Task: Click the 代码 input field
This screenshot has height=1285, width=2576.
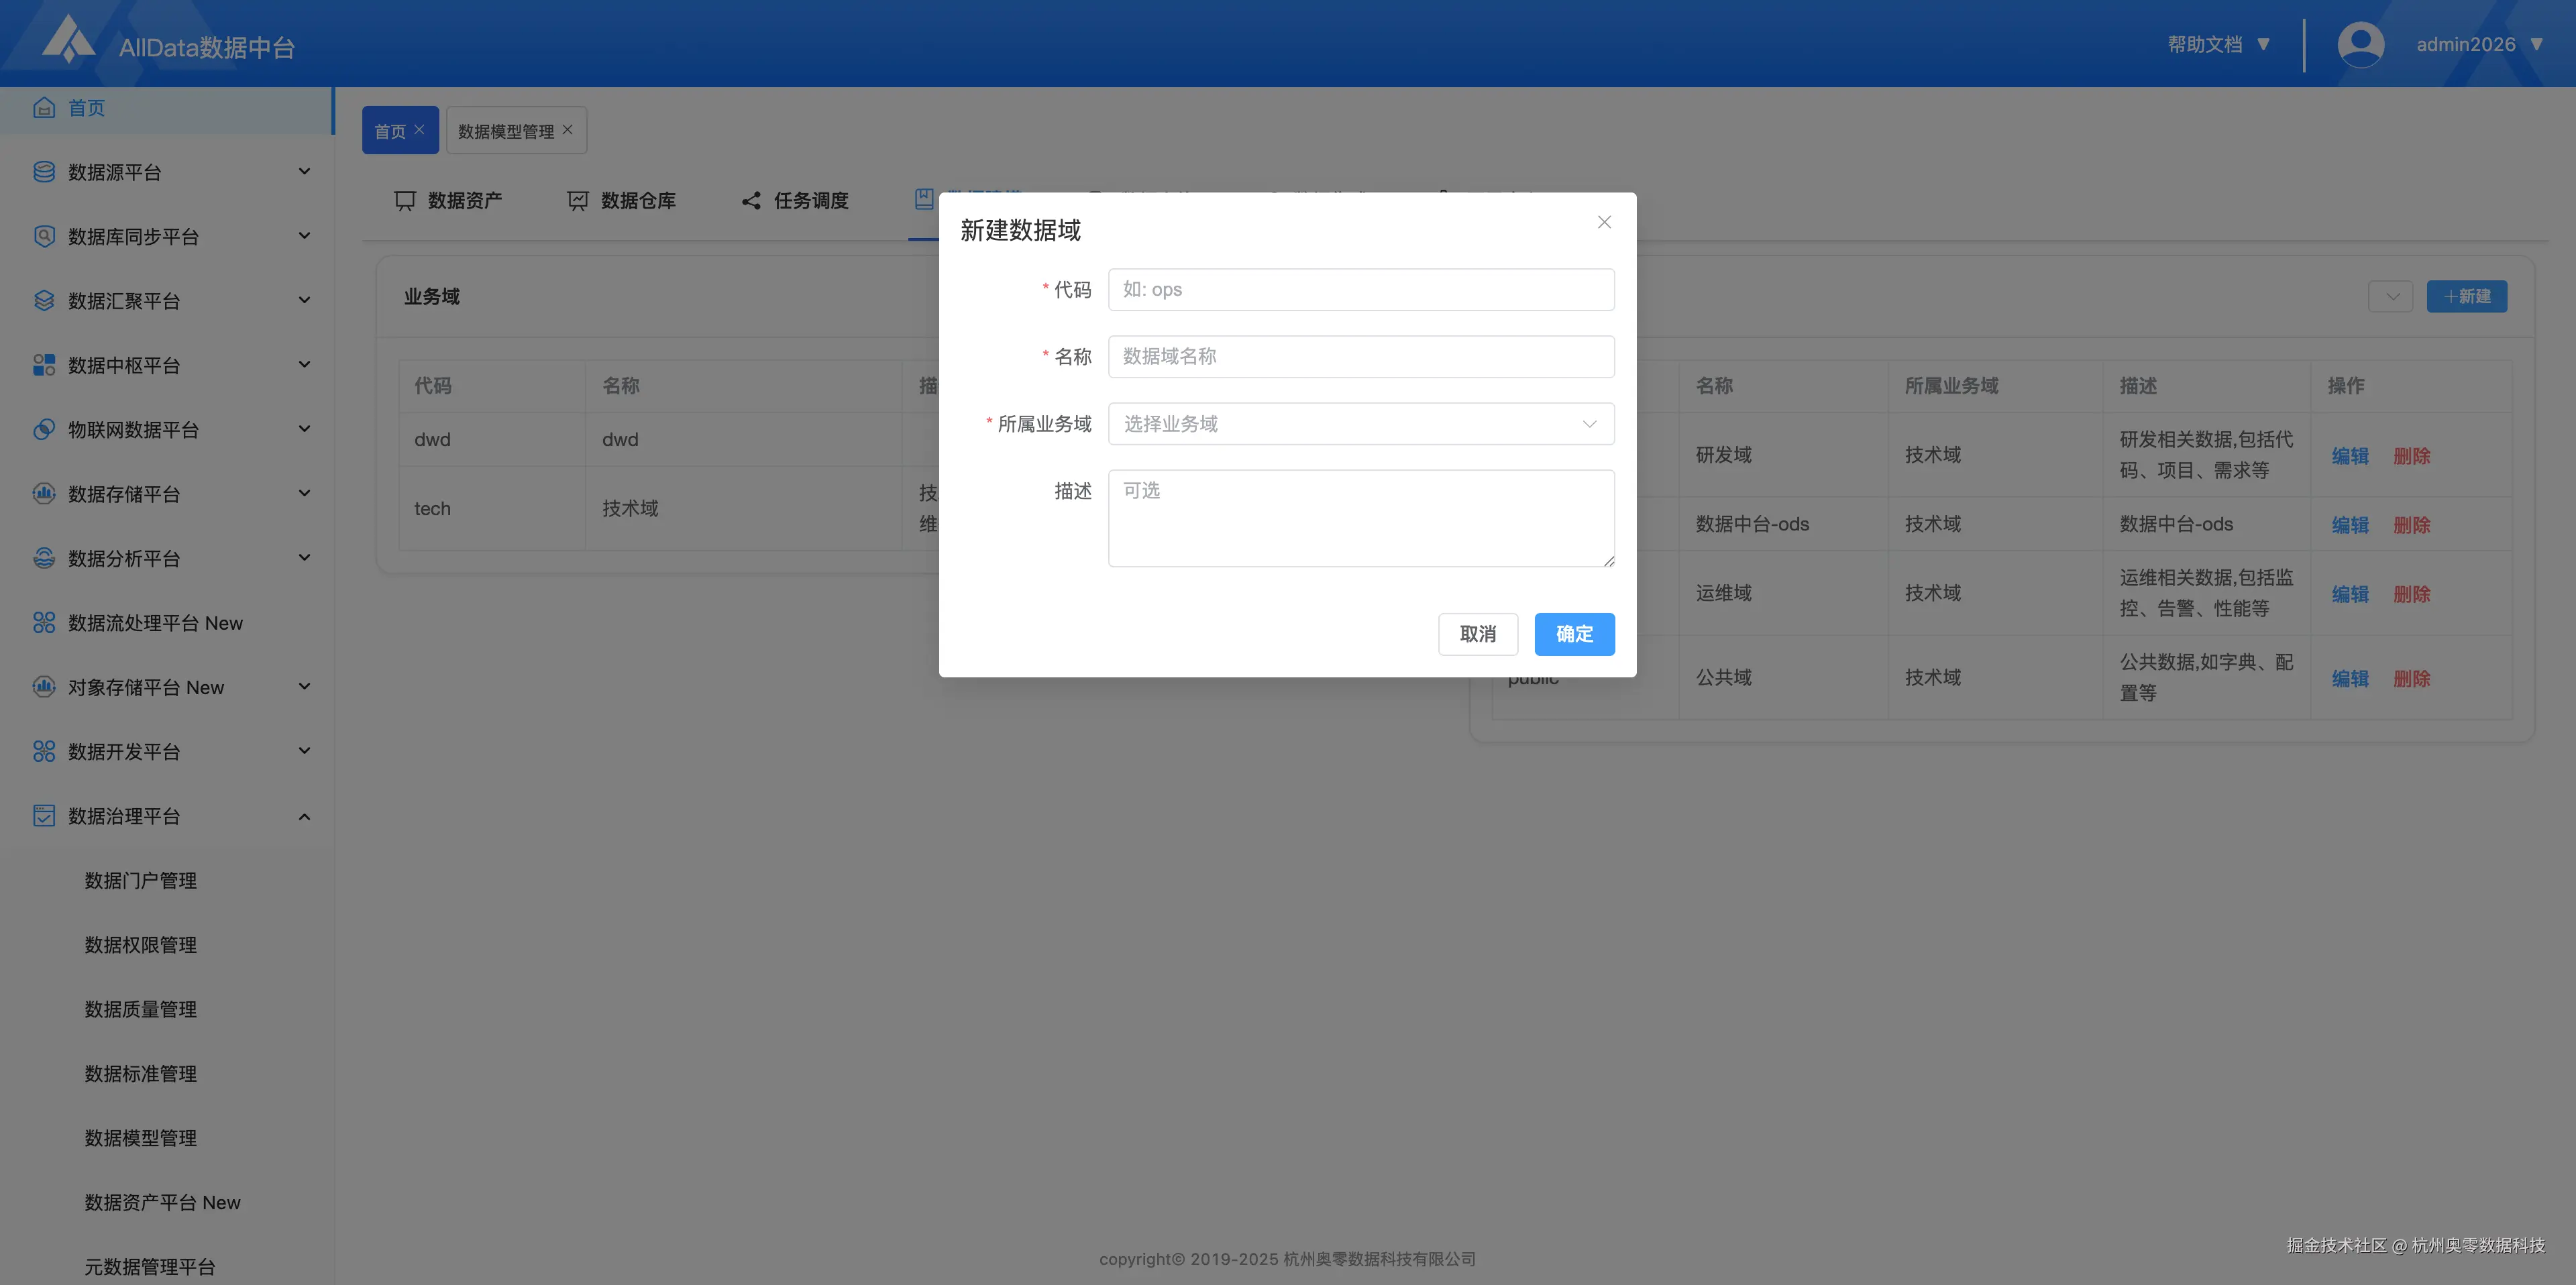Action: pos(1360,290)
